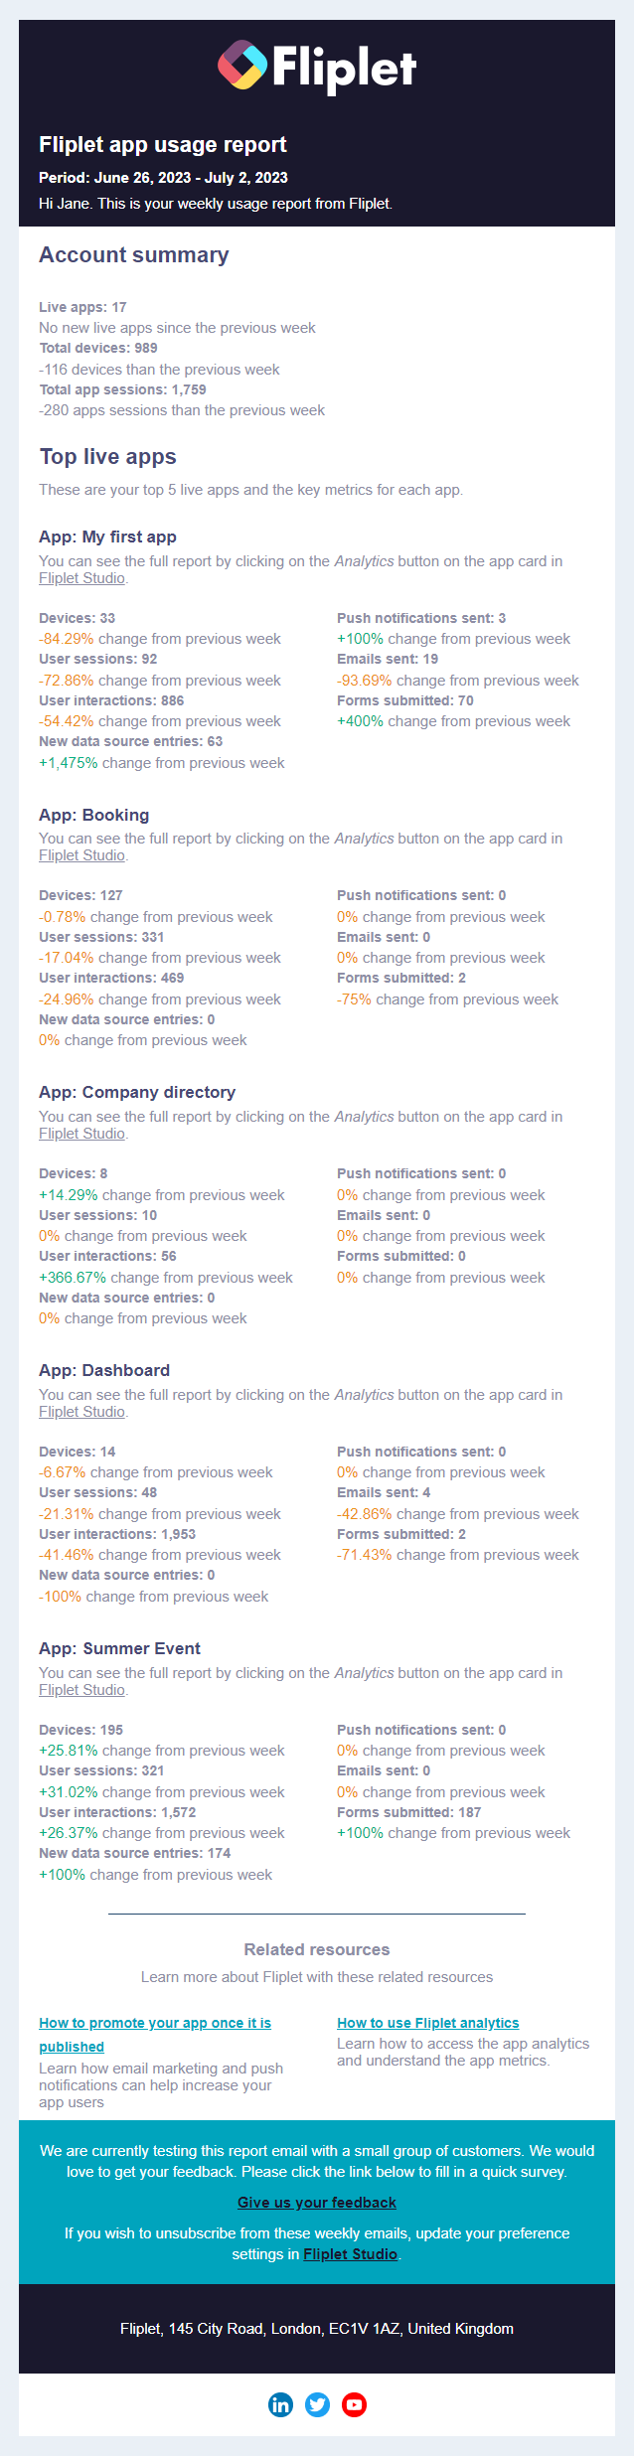634x2456 pixels.
Task: Click the 'Fliplet app usage report' title
Action: (163, 145)
